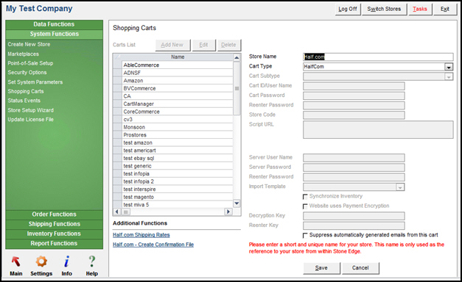Click the Store Name input field
The image size is (462, 282).
[x=378, y=57]
